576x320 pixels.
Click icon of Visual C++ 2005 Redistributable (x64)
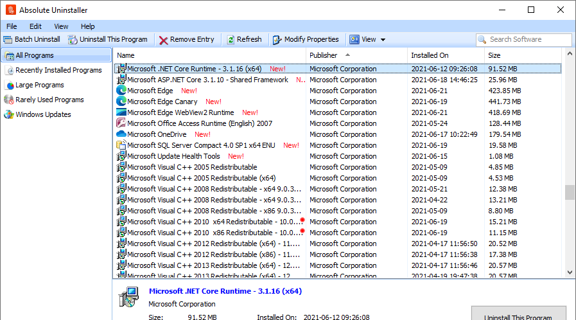click(121, 178)
